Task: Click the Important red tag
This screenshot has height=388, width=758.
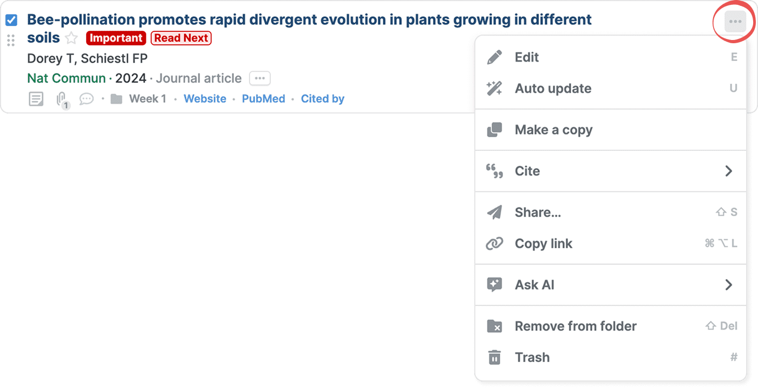Action: (x=116, y=38)
